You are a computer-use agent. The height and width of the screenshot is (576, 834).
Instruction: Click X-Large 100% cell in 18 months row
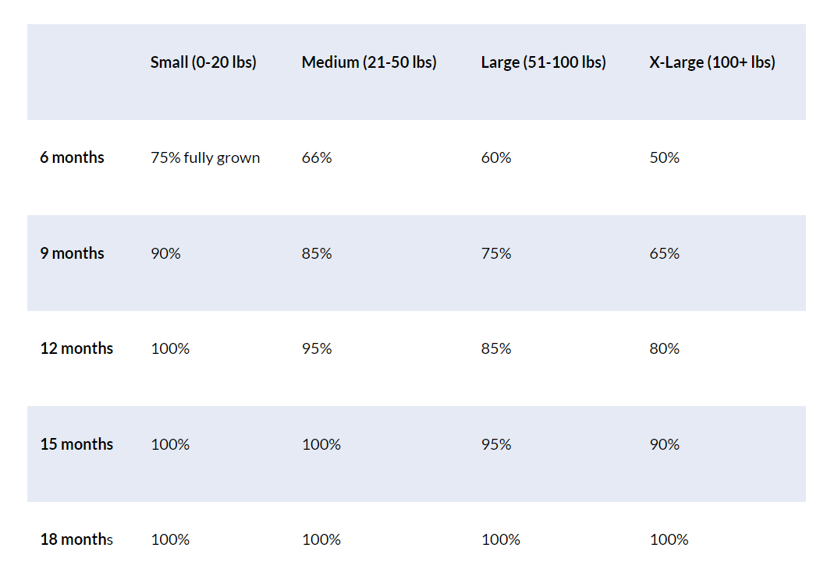[669, 539]
